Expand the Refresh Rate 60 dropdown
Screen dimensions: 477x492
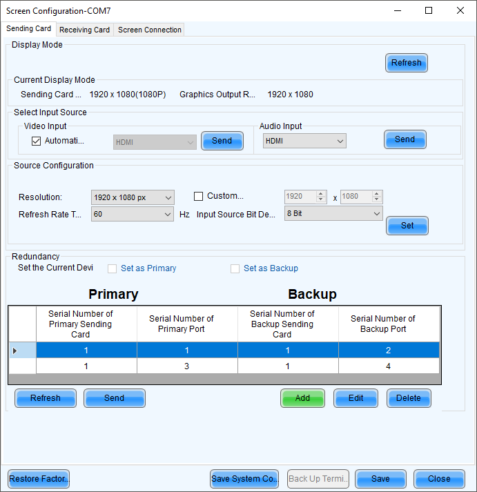click(x=133, y=215)
